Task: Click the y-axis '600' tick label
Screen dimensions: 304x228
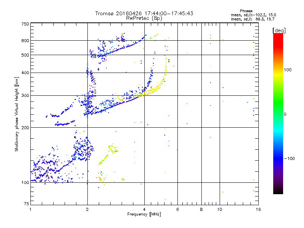Action: click(25, 41)
